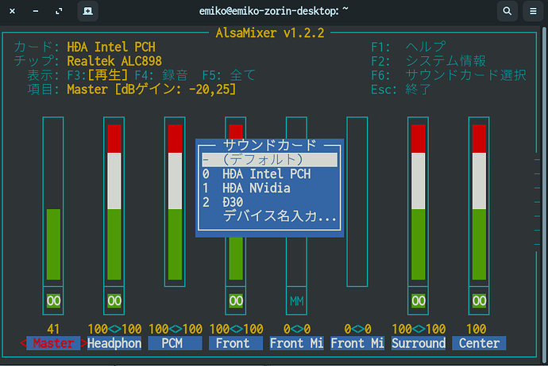Minimize the terminal window
The height and width of the screenshot is (366, 548).
tap(36, 11)
